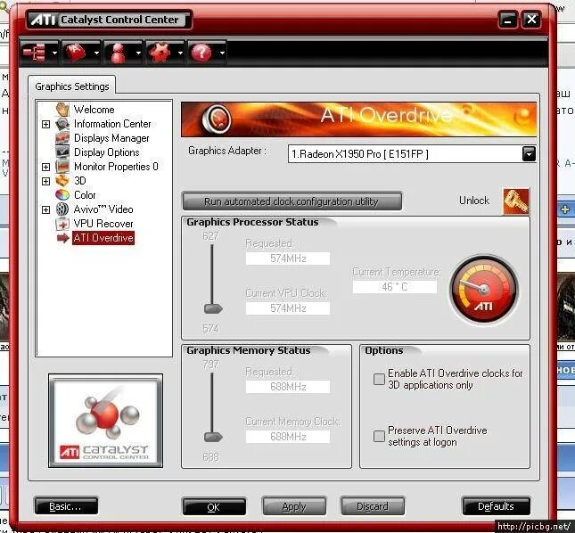
Task: Expand the Monitor Properties 0 node
Action: (45, 168)
